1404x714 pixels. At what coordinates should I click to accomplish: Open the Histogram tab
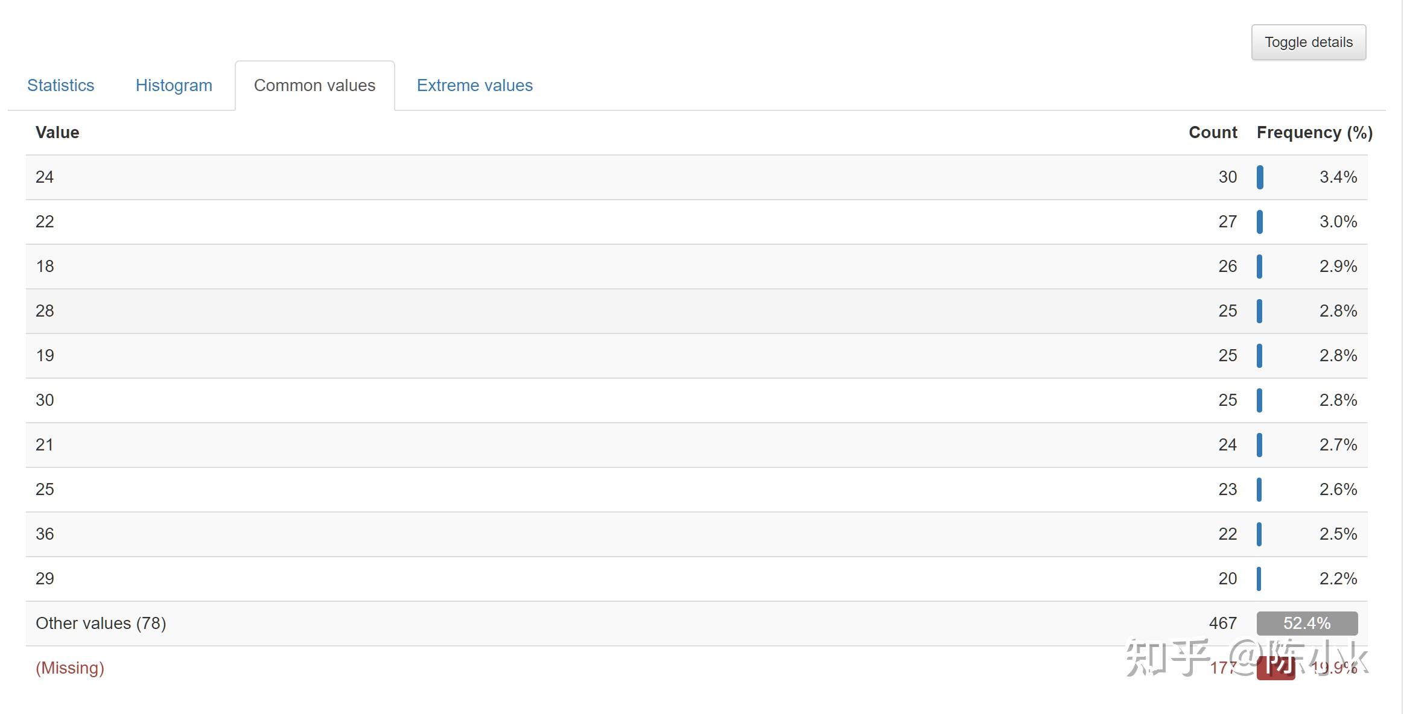pos(174,85)
